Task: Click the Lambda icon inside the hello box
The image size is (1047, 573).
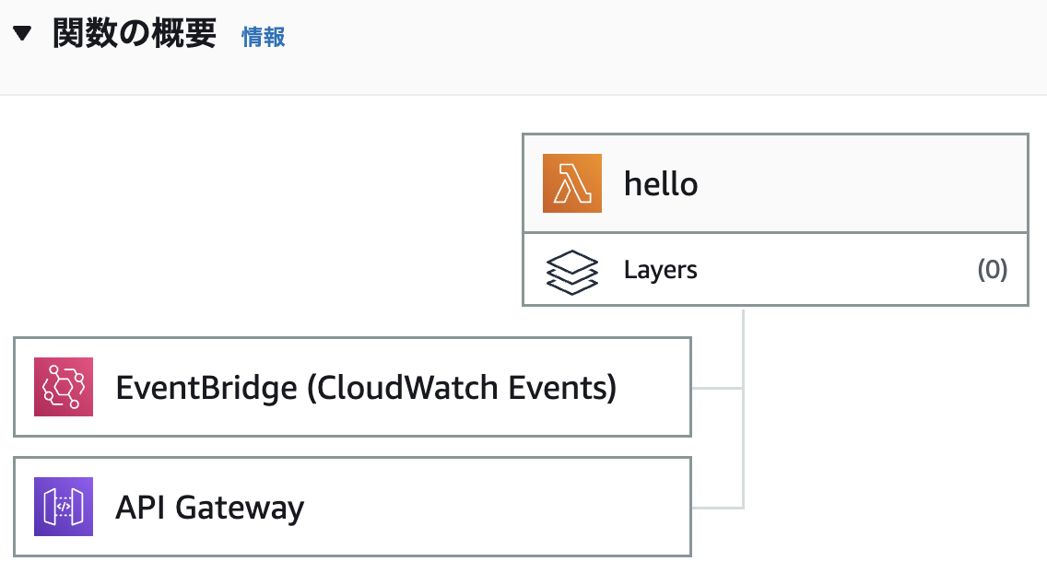Action: point(571,182)
